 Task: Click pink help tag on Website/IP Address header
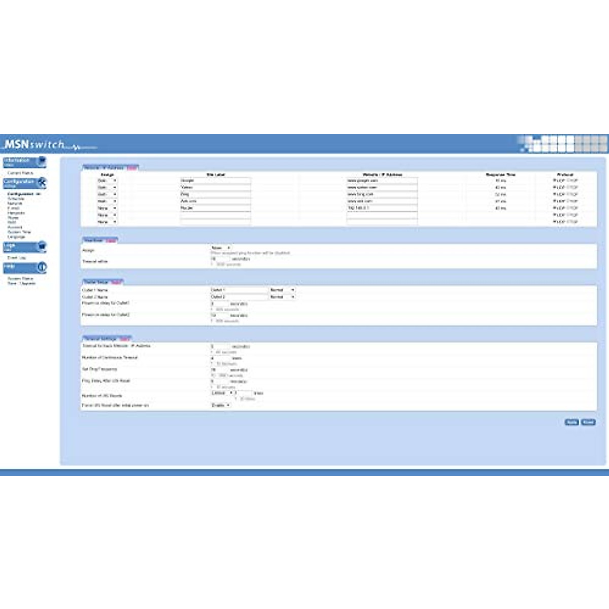pyautogui.click(x=131, y=167)
